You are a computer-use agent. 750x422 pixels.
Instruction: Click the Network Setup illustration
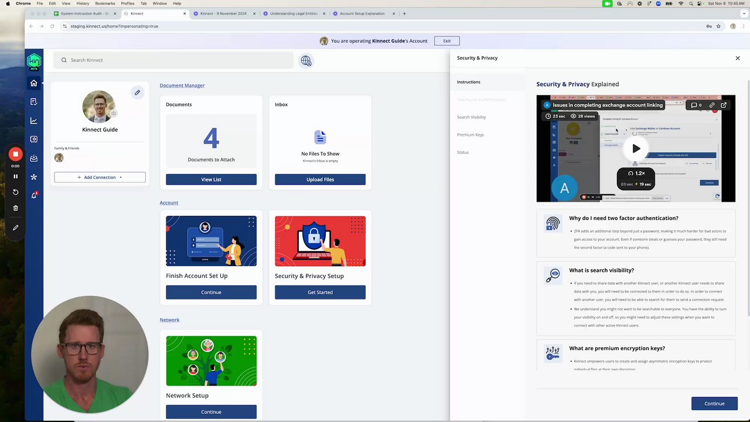(x=211, y=361)
